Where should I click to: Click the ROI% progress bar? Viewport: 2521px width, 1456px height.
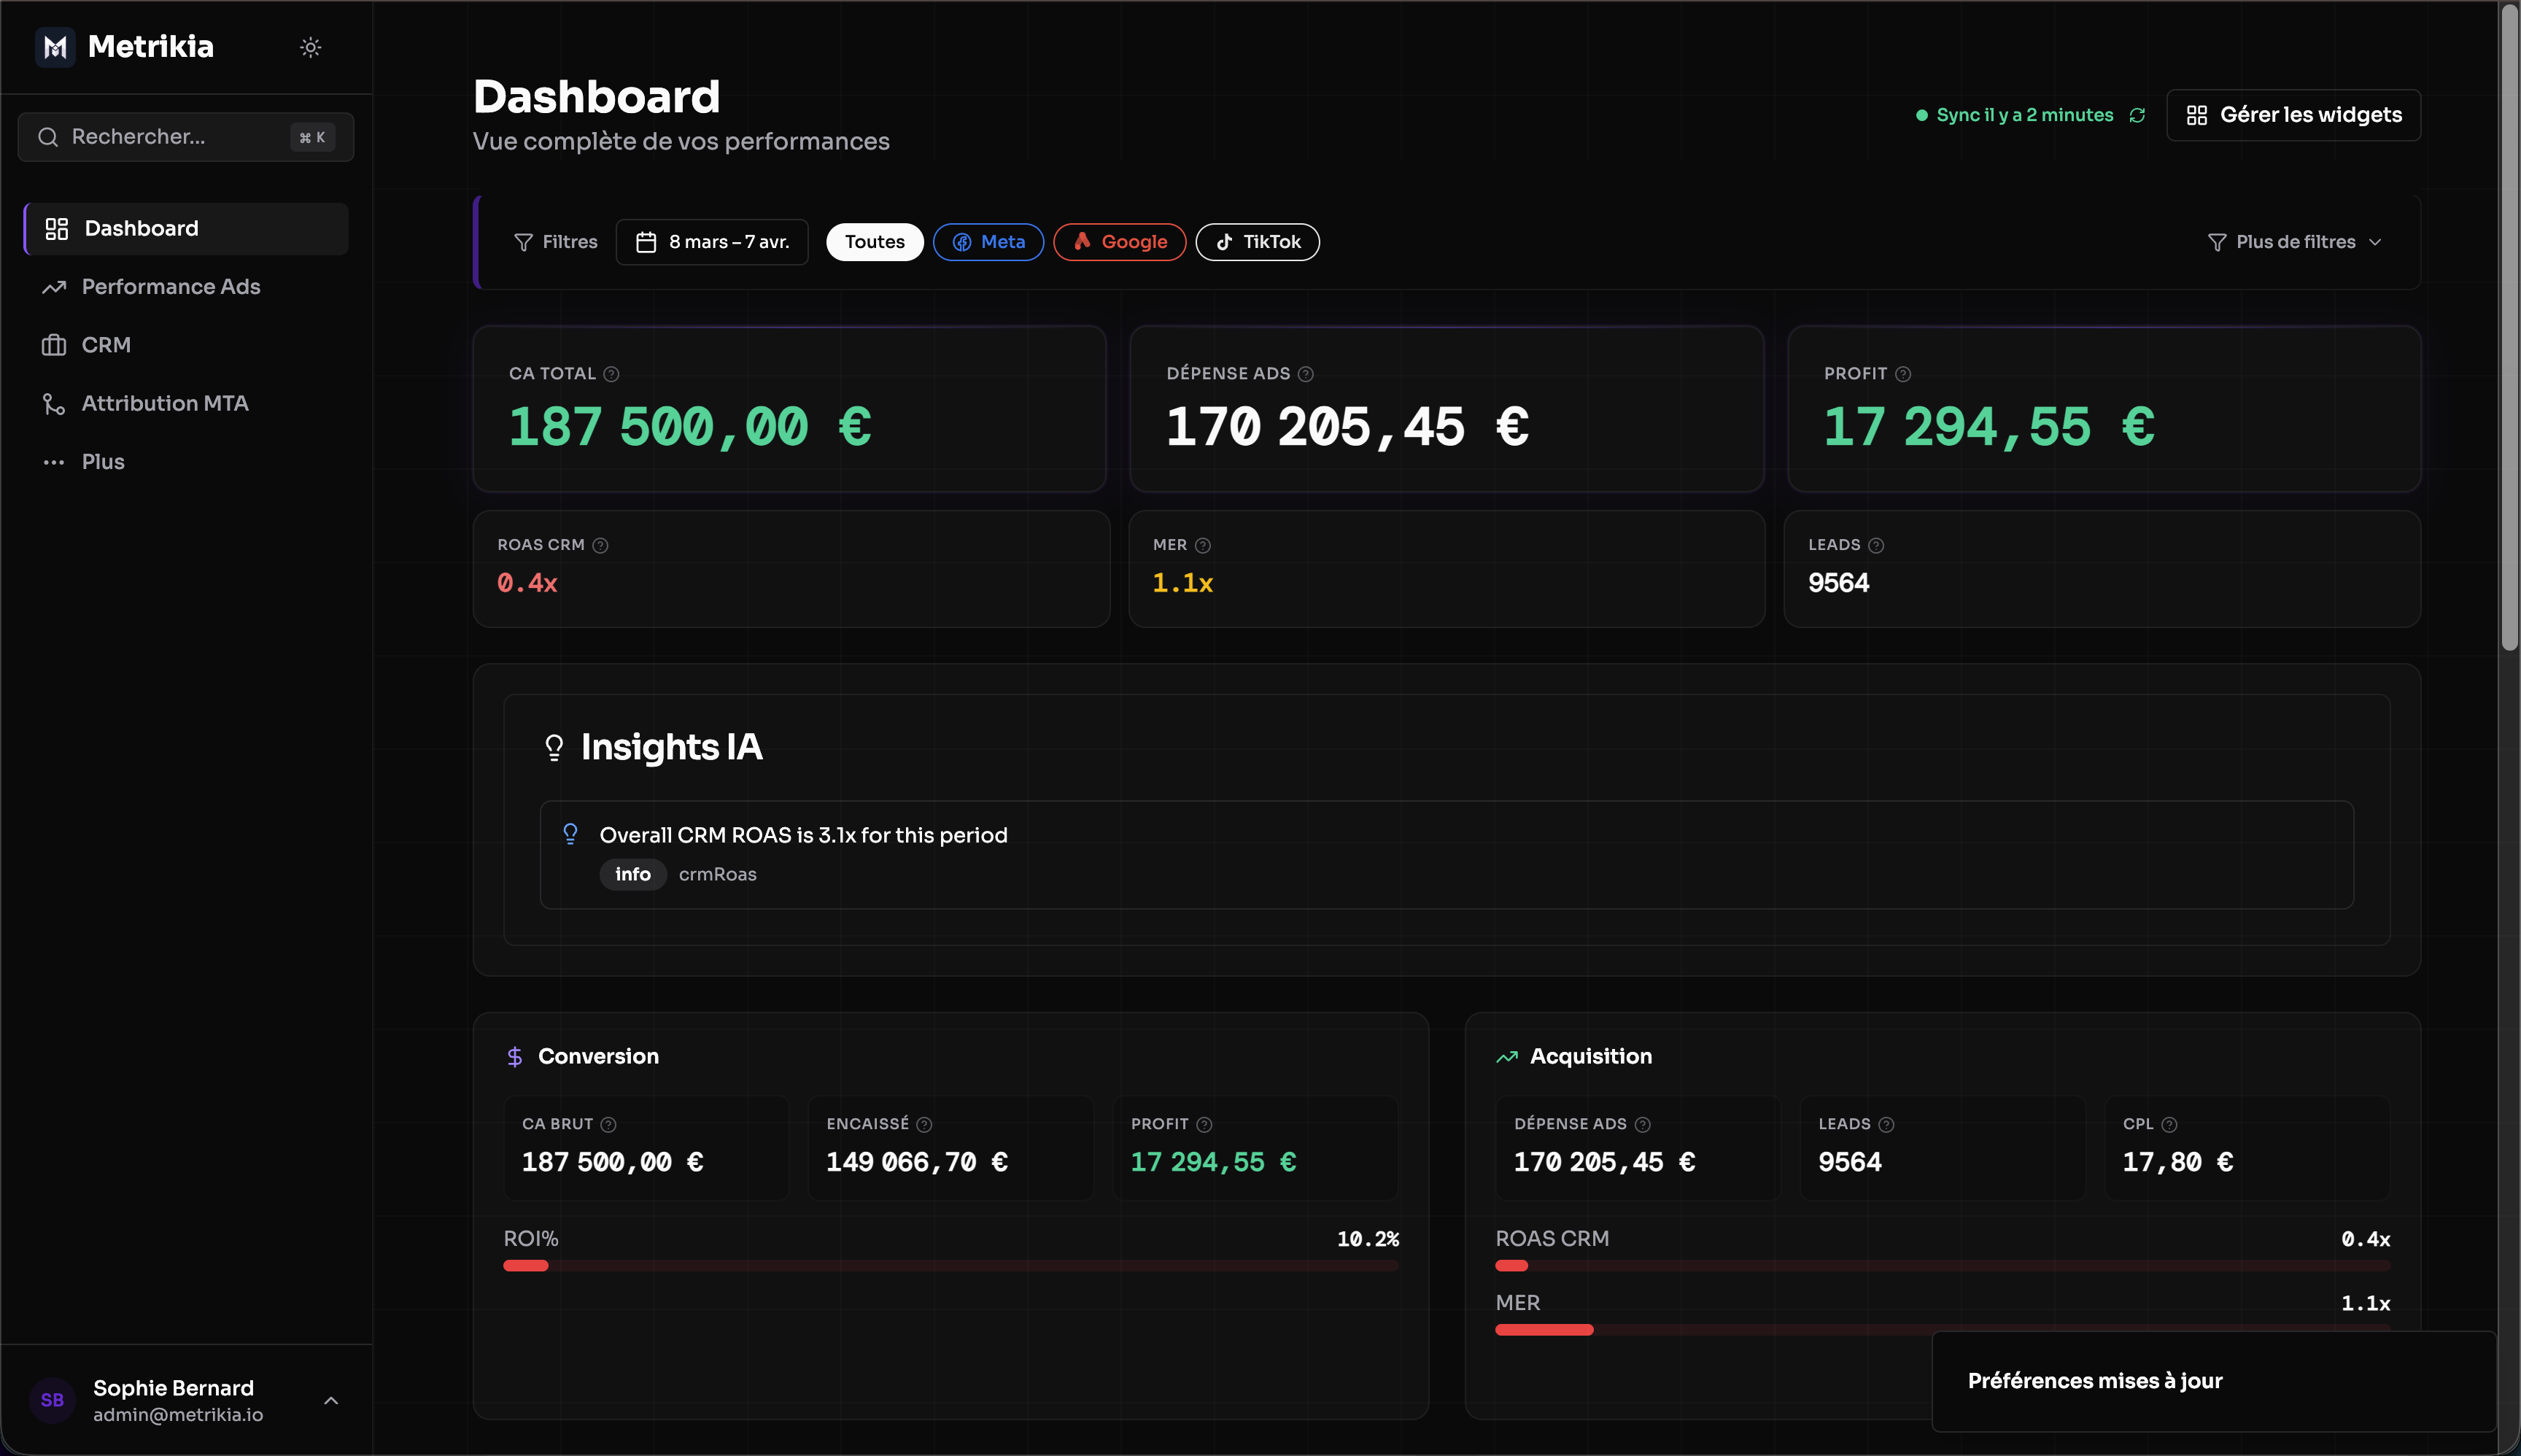(950, 1265)
